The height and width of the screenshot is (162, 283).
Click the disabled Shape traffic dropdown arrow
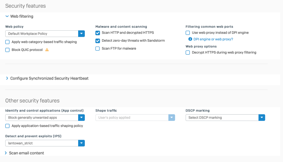(172, 118)
